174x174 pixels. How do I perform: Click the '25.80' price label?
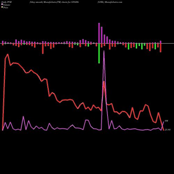167,130
